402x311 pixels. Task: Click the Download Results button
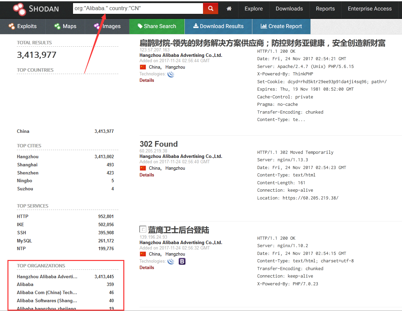click(x=218, y=26)
